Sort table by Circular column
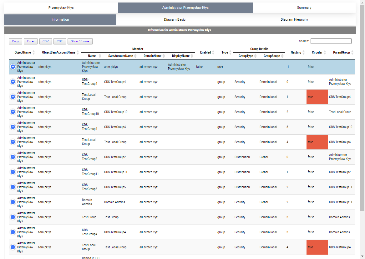 (x=325, y=52)
